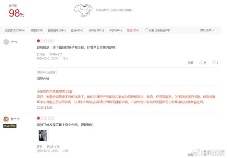Click the PLUS会员 badge
This screenshot has width=227, height=158.
coord(10,126)
